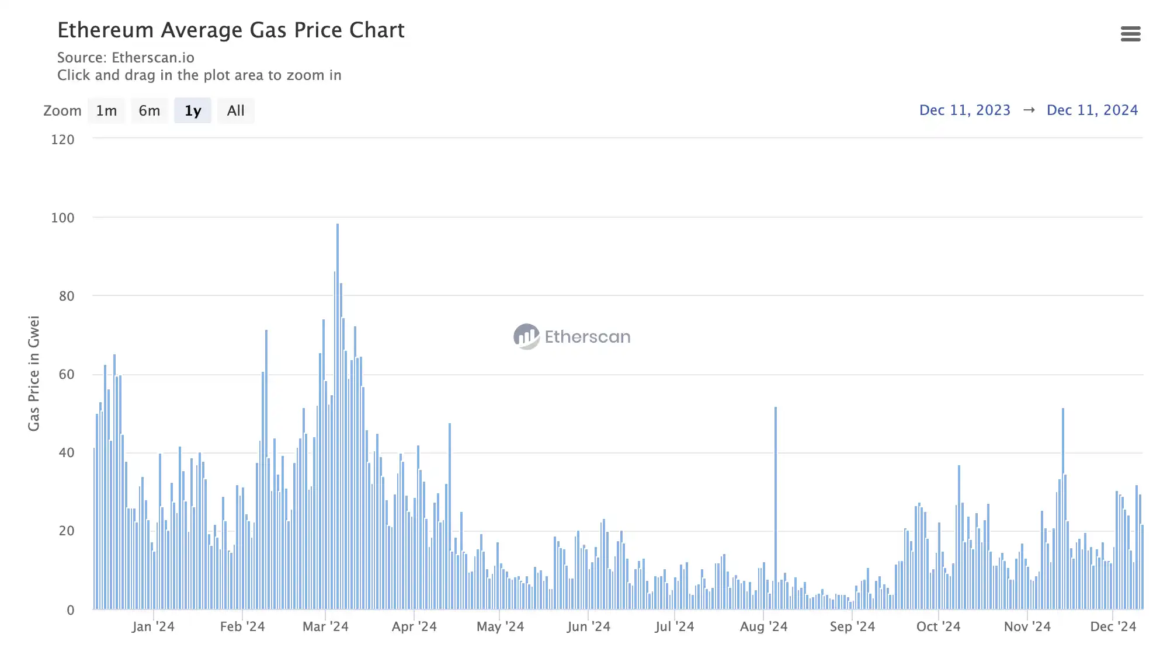Click the Etherscan watermark logo icon
The width and height of the screenshot is (1167, 655).
tap(526, 336)
